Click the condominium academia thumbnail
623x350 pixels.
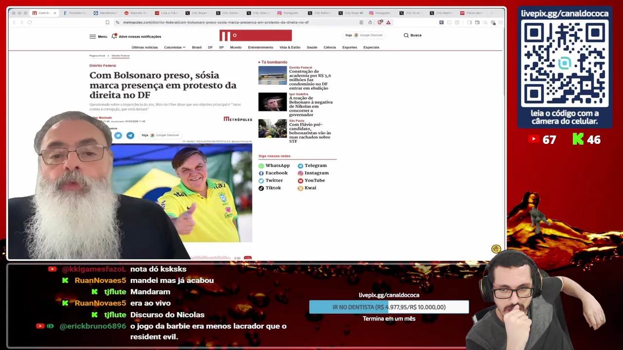pyautogui.click(x=273, y=75)
